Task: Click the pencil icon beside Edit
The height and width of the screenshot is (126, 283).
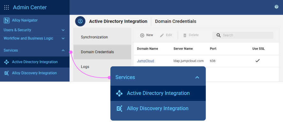Action: click(x=162, y=35)
